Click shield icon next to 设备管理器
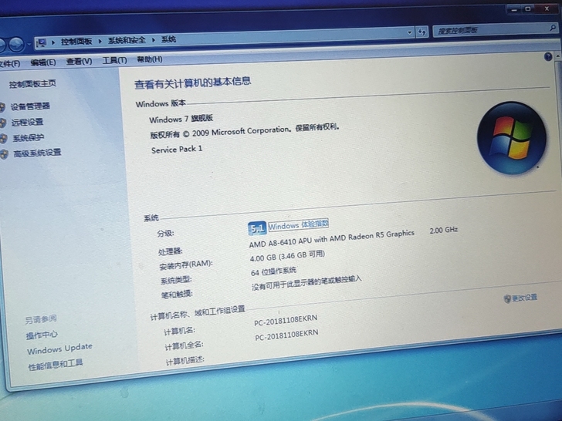The image size is (562, 421). [2, 107]
